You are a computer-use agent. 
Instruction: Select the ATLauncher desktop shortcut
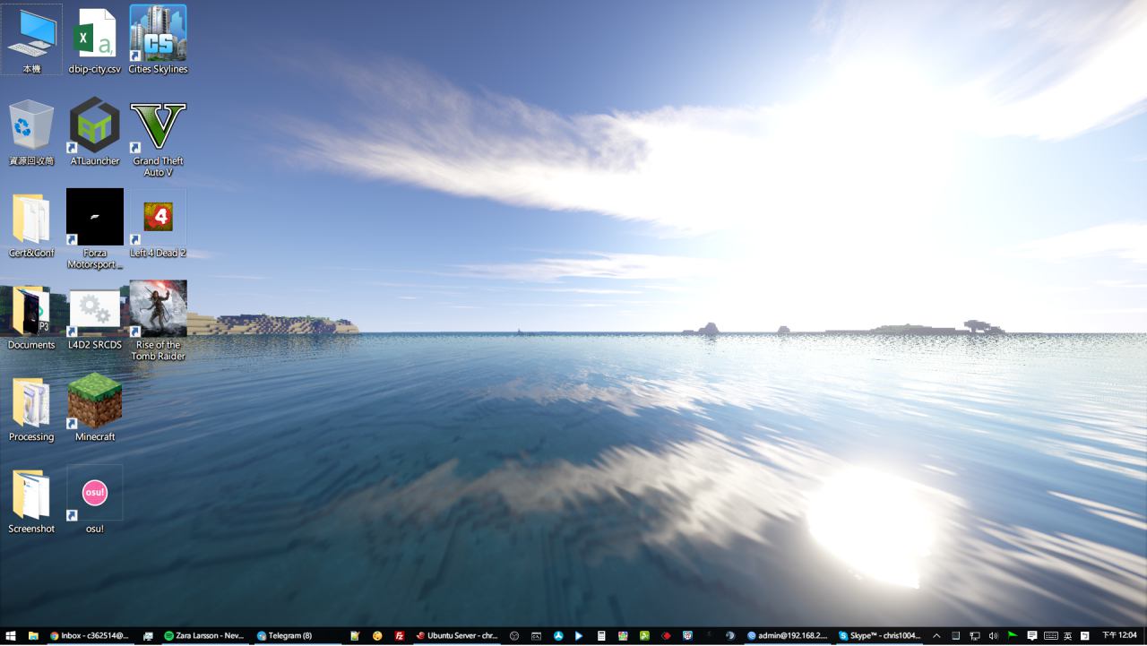pos(95,132)
